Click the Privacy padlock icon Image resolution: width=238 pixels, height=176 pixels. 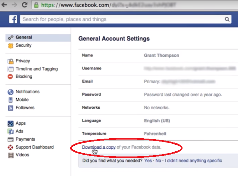pyautogui.click(x=10, y=61)
